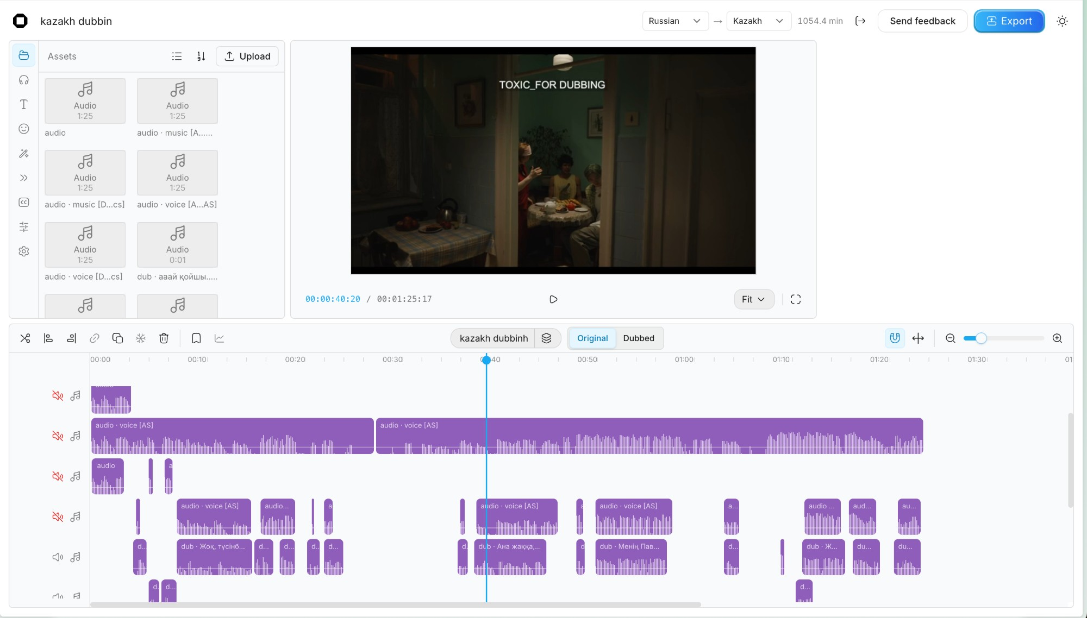This screenshot has height=618, width=1087.
Task: Click Send feedback
Action: [x=922, y=21]
